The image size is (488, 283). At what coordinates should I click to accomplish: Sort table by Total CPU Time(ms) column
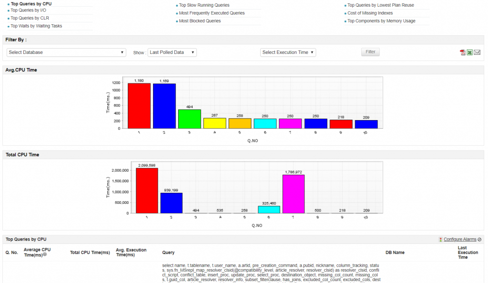coord(90,253)
